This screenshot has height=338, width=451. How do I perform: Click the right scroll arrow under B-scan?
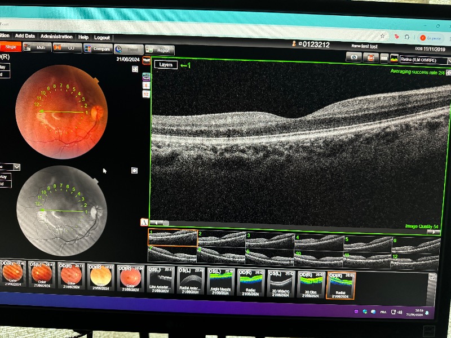pyautogui.click(x=434, y=232)
